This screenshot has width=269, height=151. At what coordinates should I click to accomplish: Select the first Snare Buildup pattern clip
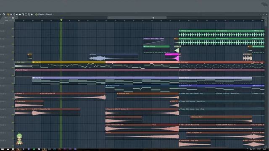156,49
